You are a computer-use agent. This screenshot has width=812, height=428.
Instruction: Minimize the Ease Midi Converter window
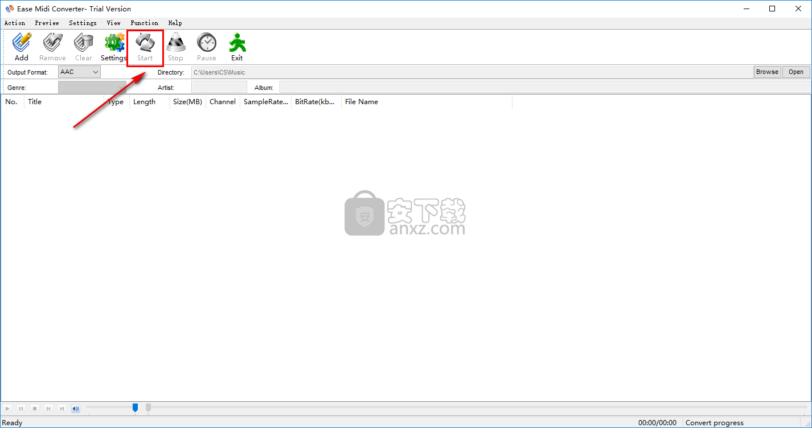pos(746,9)
